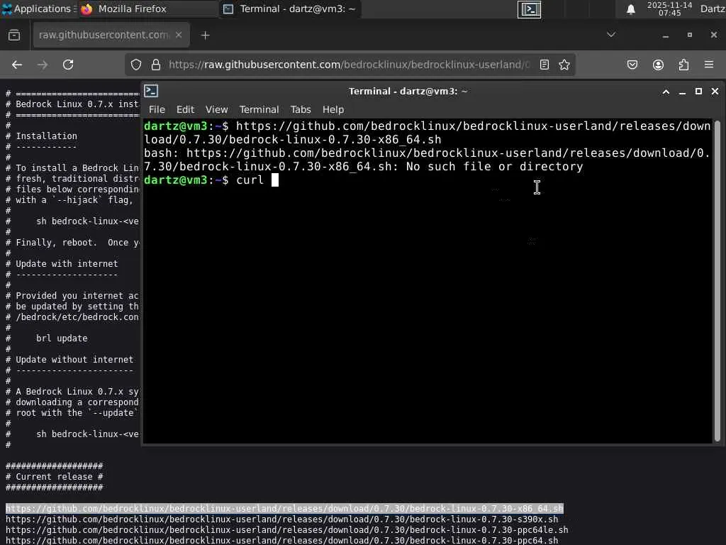Open the Pocket save icon in Firefox toolbar
Viewport: 726px width, 545px height.
click(632, 65)
